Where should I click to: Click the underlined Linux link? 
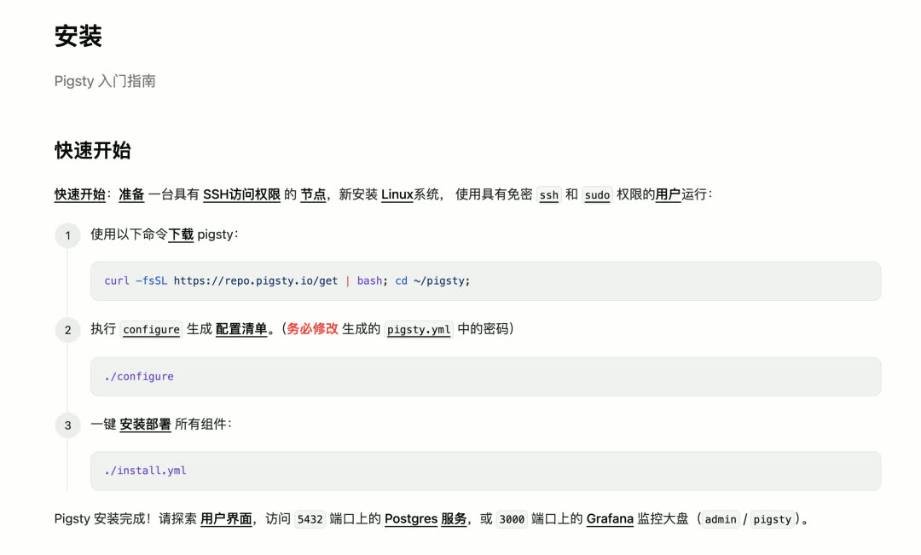[x=397, y=194]
